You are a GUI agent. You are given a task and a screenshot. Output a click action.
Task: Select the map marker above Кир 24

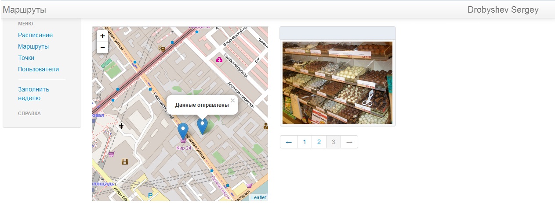[x=183, y=131]
